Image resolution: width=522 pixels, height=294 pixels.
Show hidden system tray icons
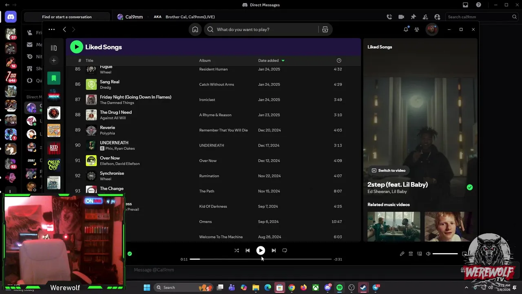point(467,287)
